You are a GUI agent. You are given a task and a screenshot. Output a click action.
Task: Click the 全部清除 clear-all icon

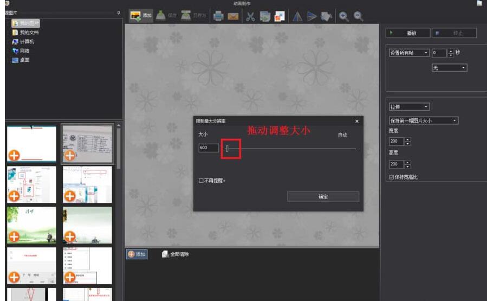[165, 254]
